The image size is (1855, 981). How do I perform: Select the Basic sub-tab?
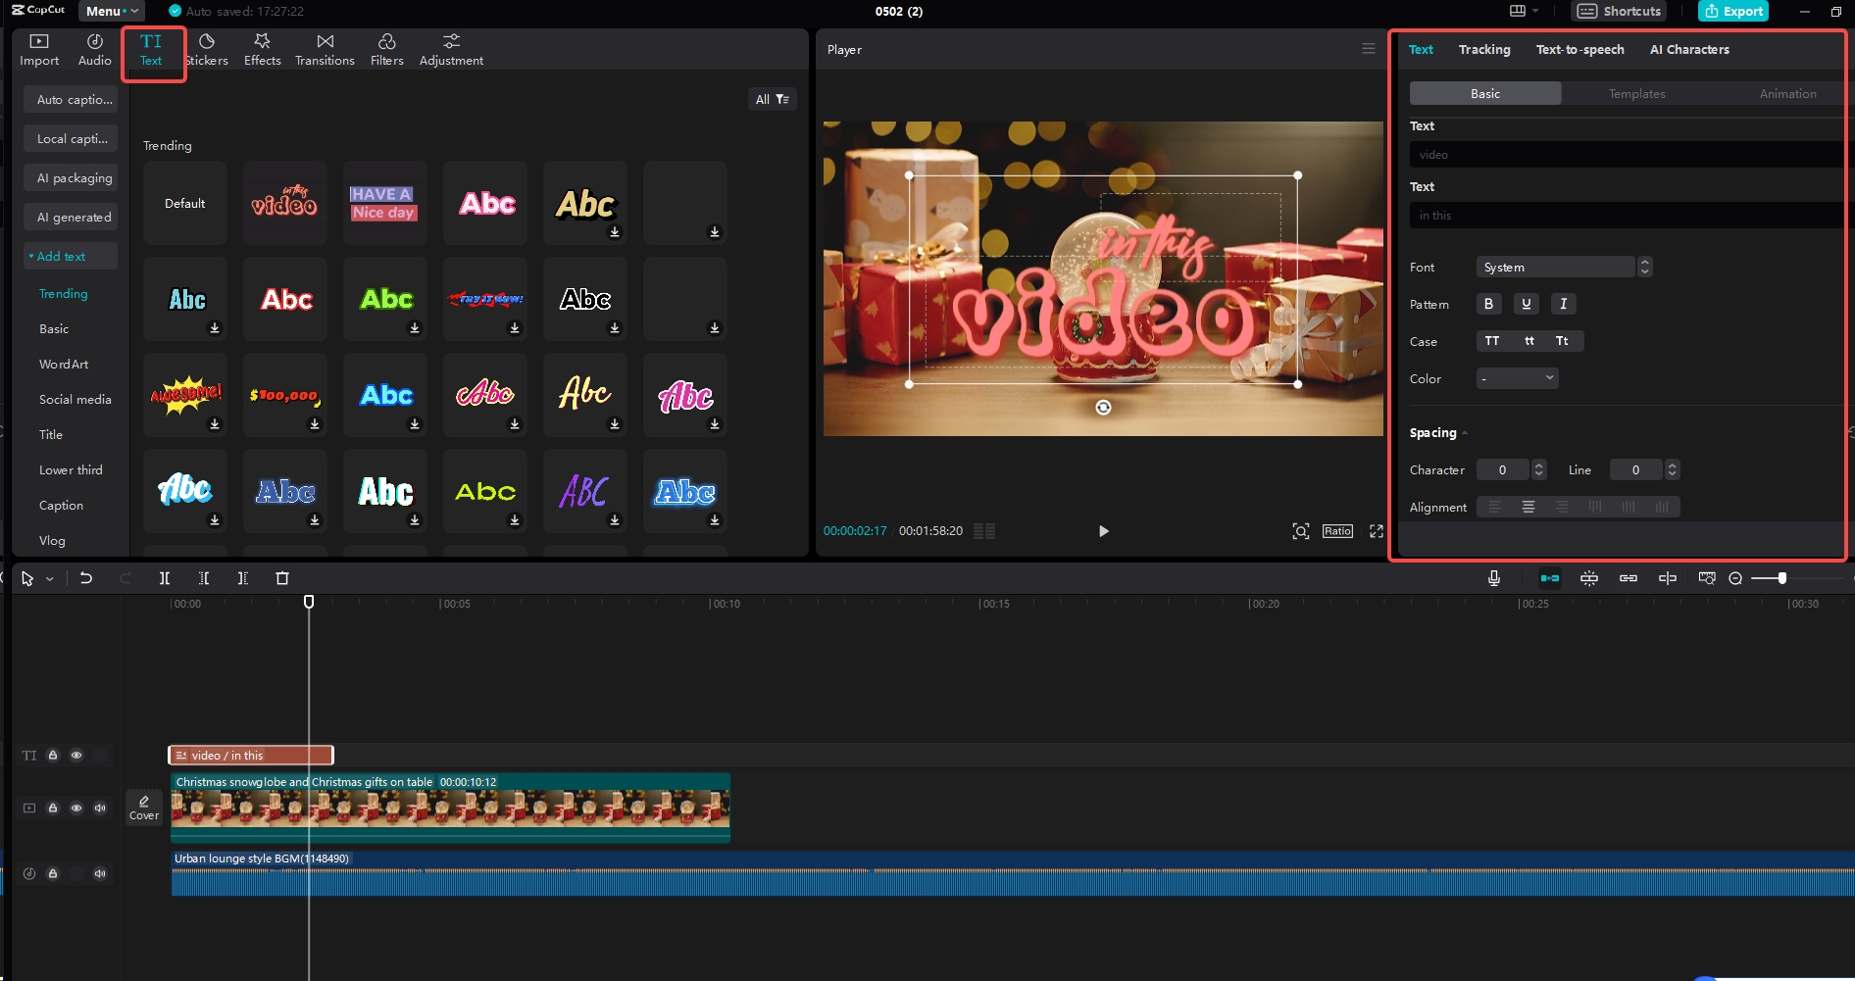point(1485,94)
